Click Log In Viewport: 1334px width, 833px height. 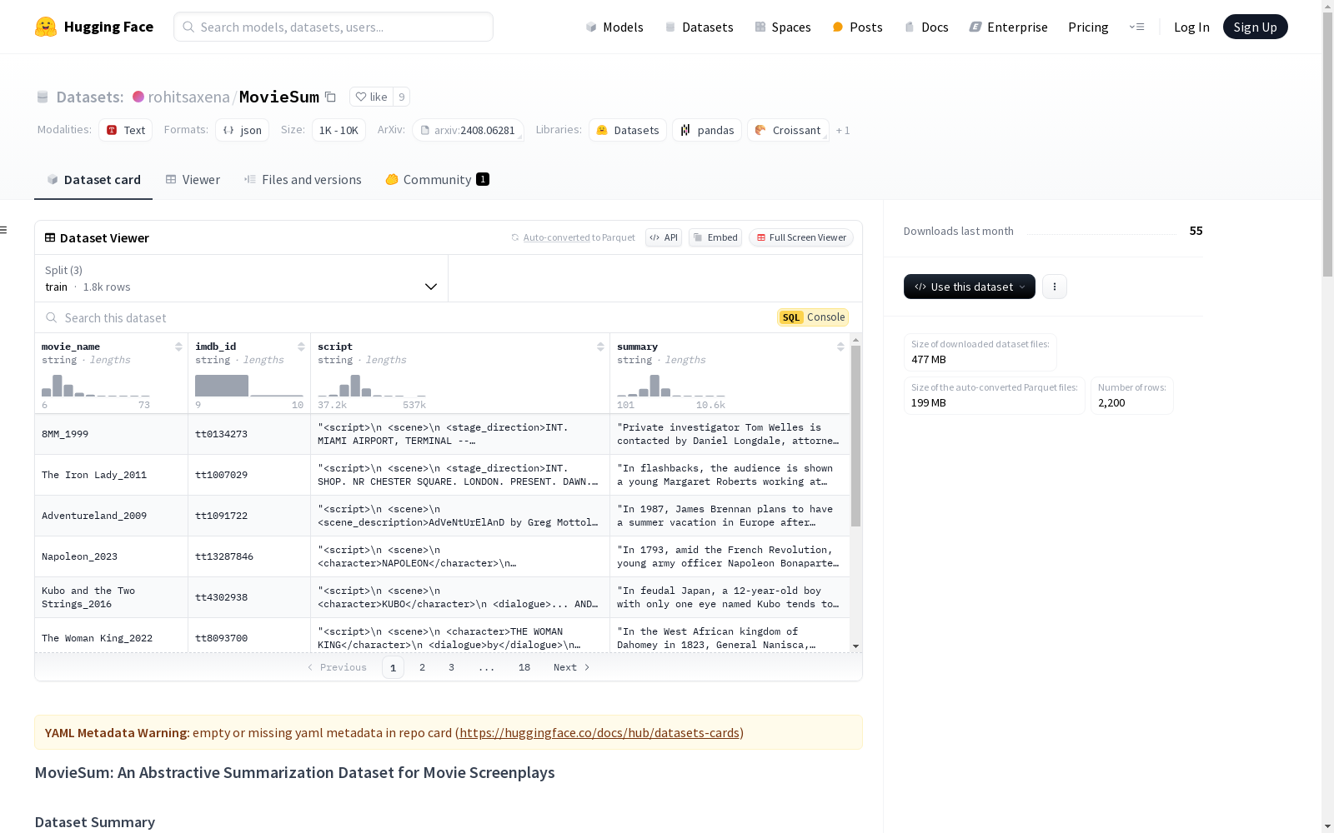pos(1191,27)
